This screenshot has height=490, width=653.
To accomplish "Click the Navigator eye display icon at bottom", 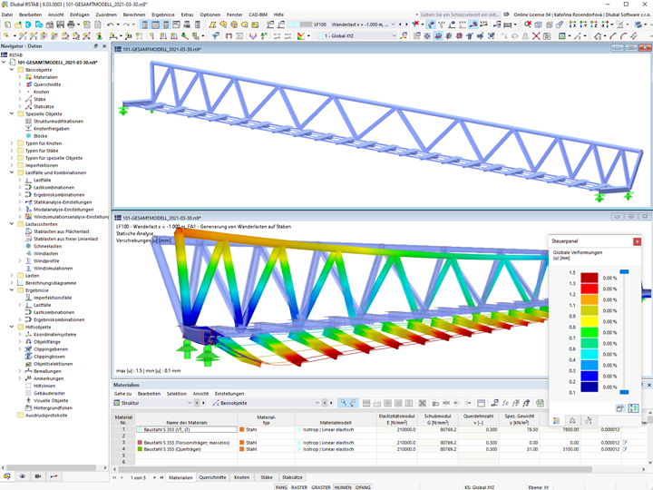I will click(x=23, y=475).
